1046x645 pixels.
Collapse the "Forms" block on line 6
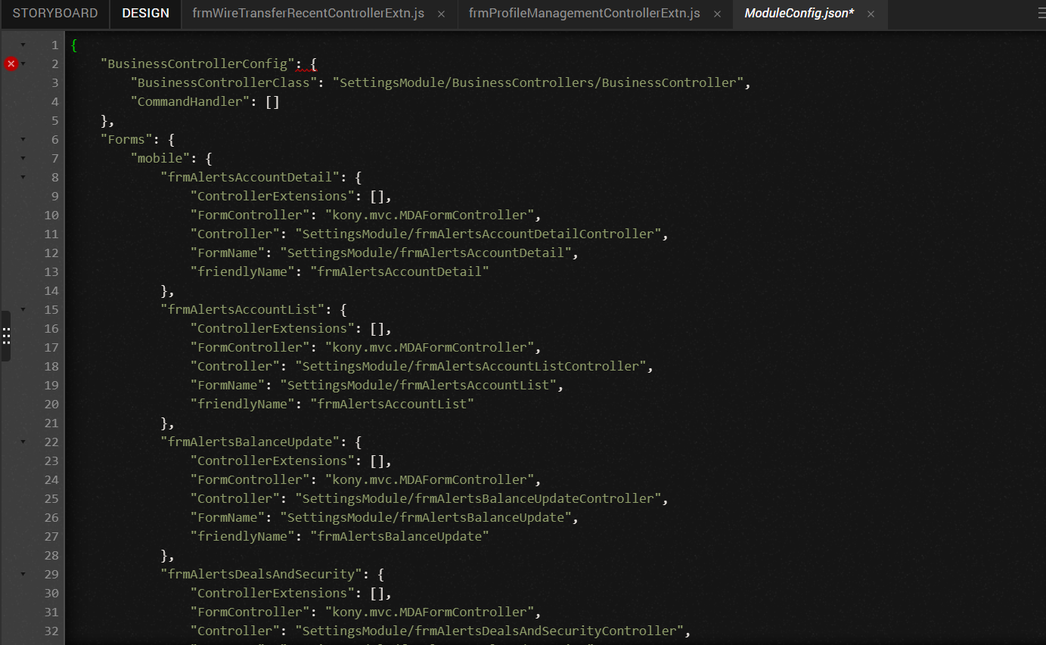(x=23, y=140)
